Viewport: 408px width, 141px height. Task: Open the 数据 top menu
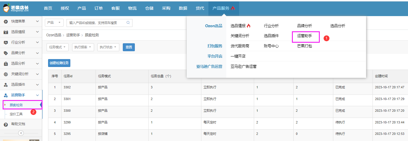[183, 8]
